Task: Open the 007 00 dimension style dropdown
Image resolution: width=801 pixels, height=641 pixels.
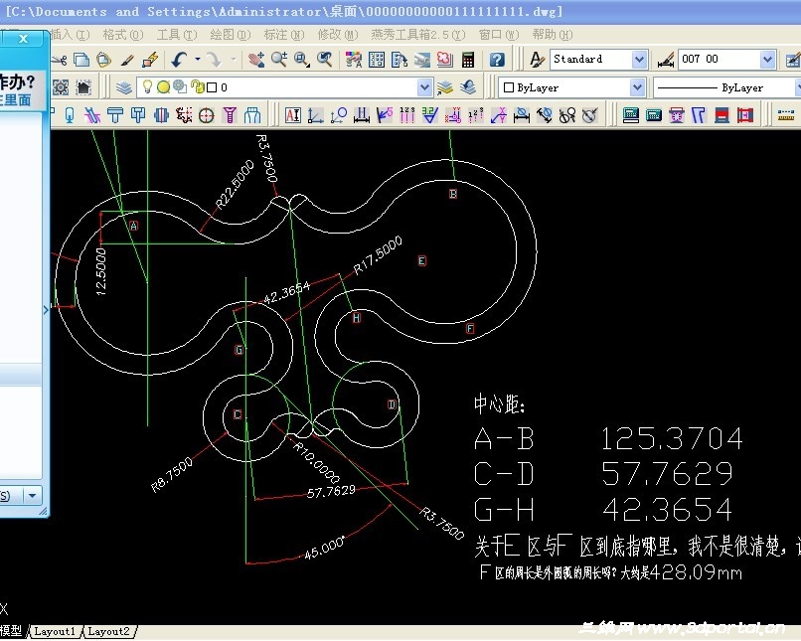Action: tap(767, 60)
